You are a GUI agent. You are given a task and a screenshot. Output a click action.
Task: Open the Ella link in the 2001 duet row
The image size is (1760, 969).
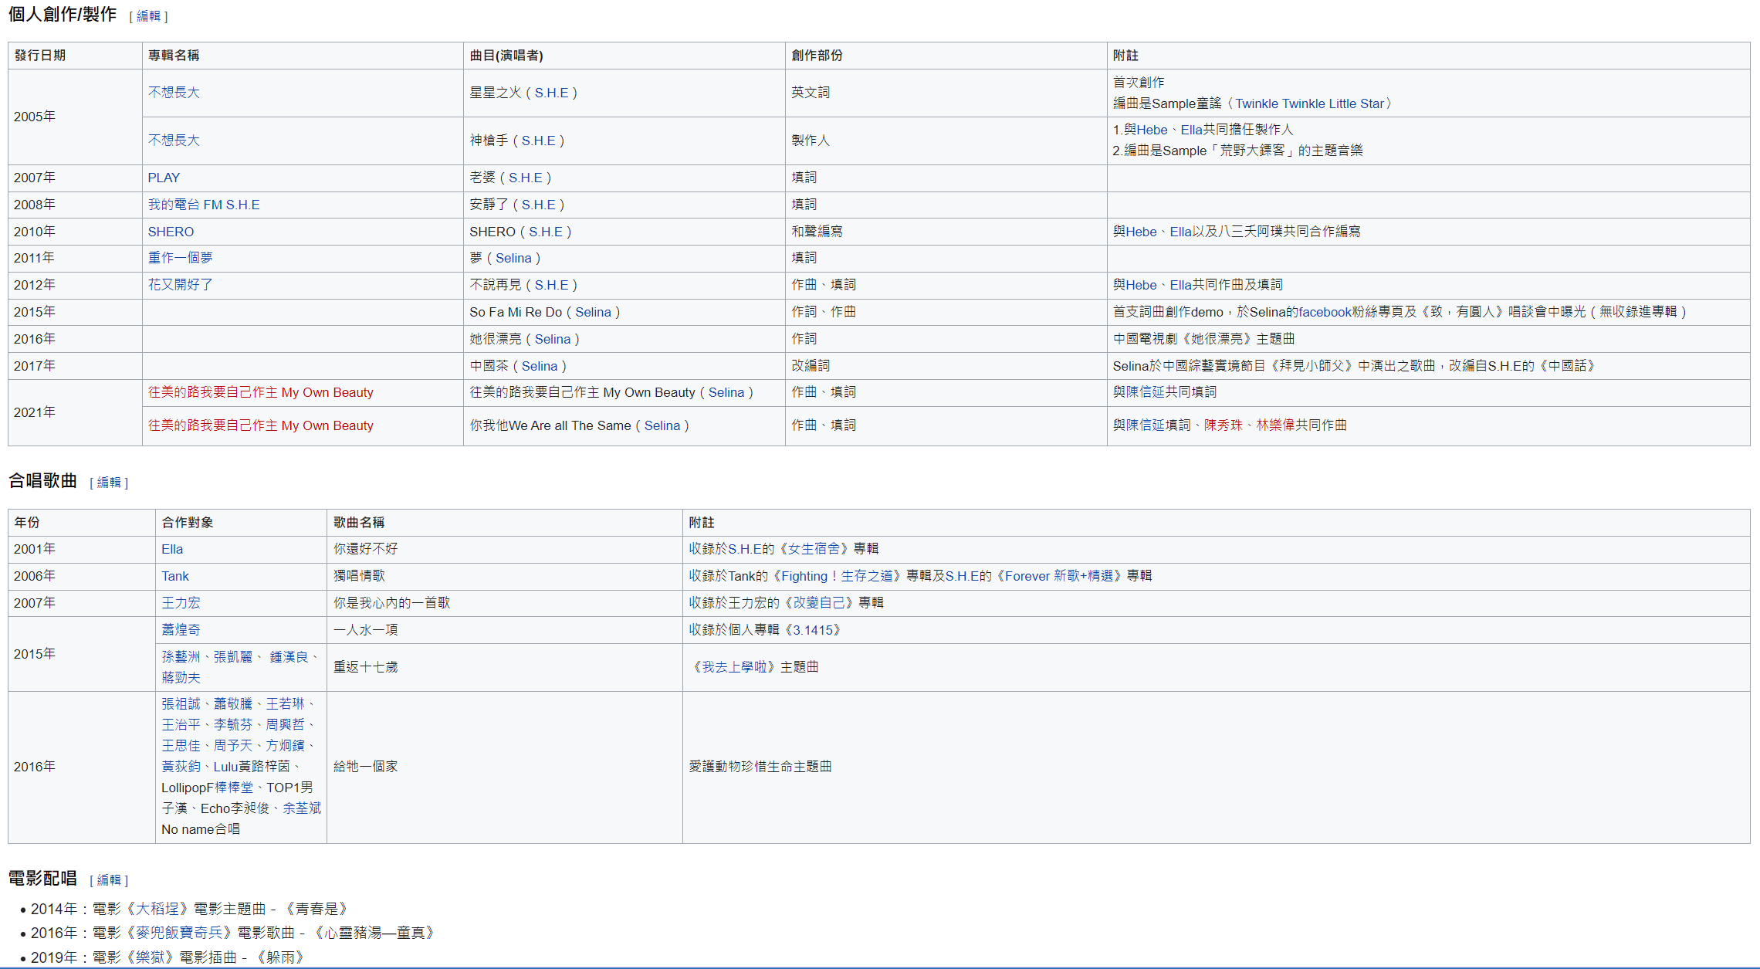click(x=172, y=549)
